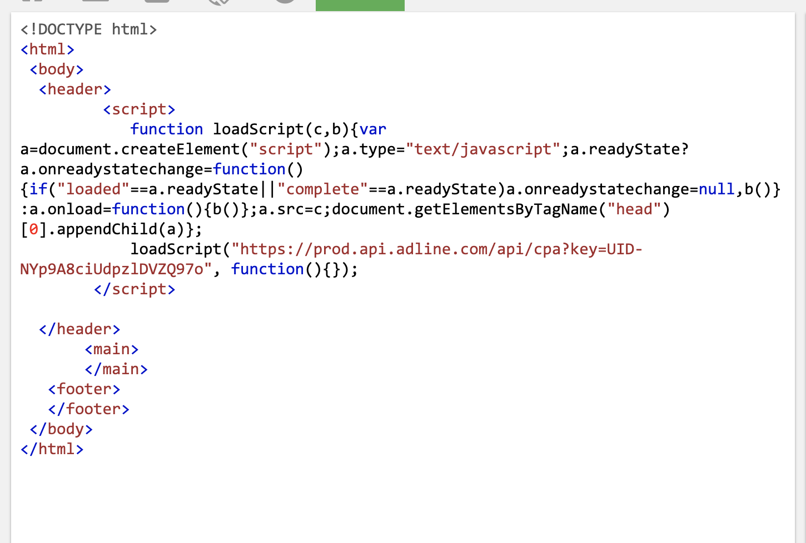Image resolution: width=806 pixels, height=543 pixels.
Task: Click the opening <footer> tag
Action: point(84,389)
